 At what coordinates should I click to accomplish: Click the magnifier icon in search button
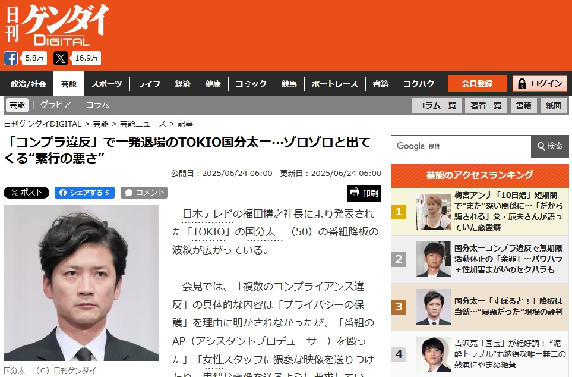[x=541, y=146]
